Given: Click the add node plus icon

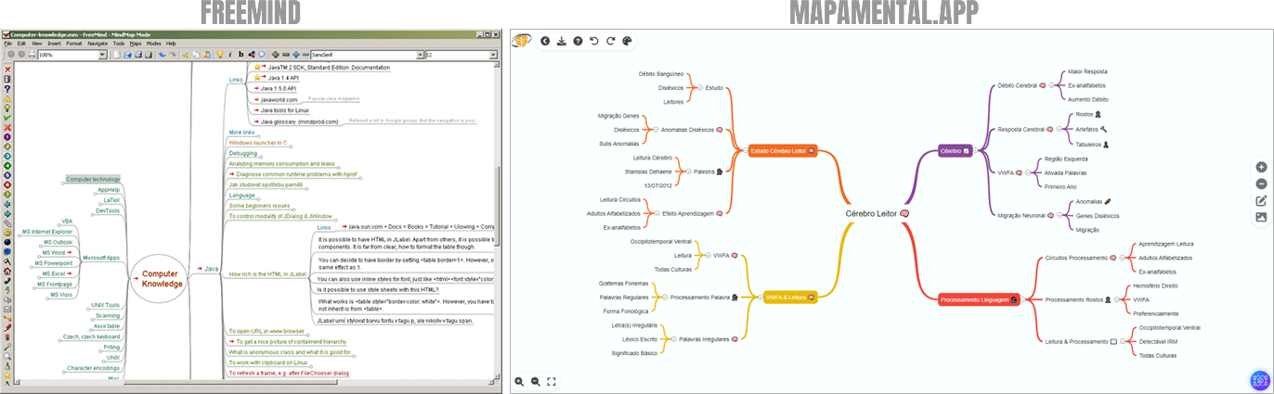Looking at the screenshot, I should (x=1261, y=167).
